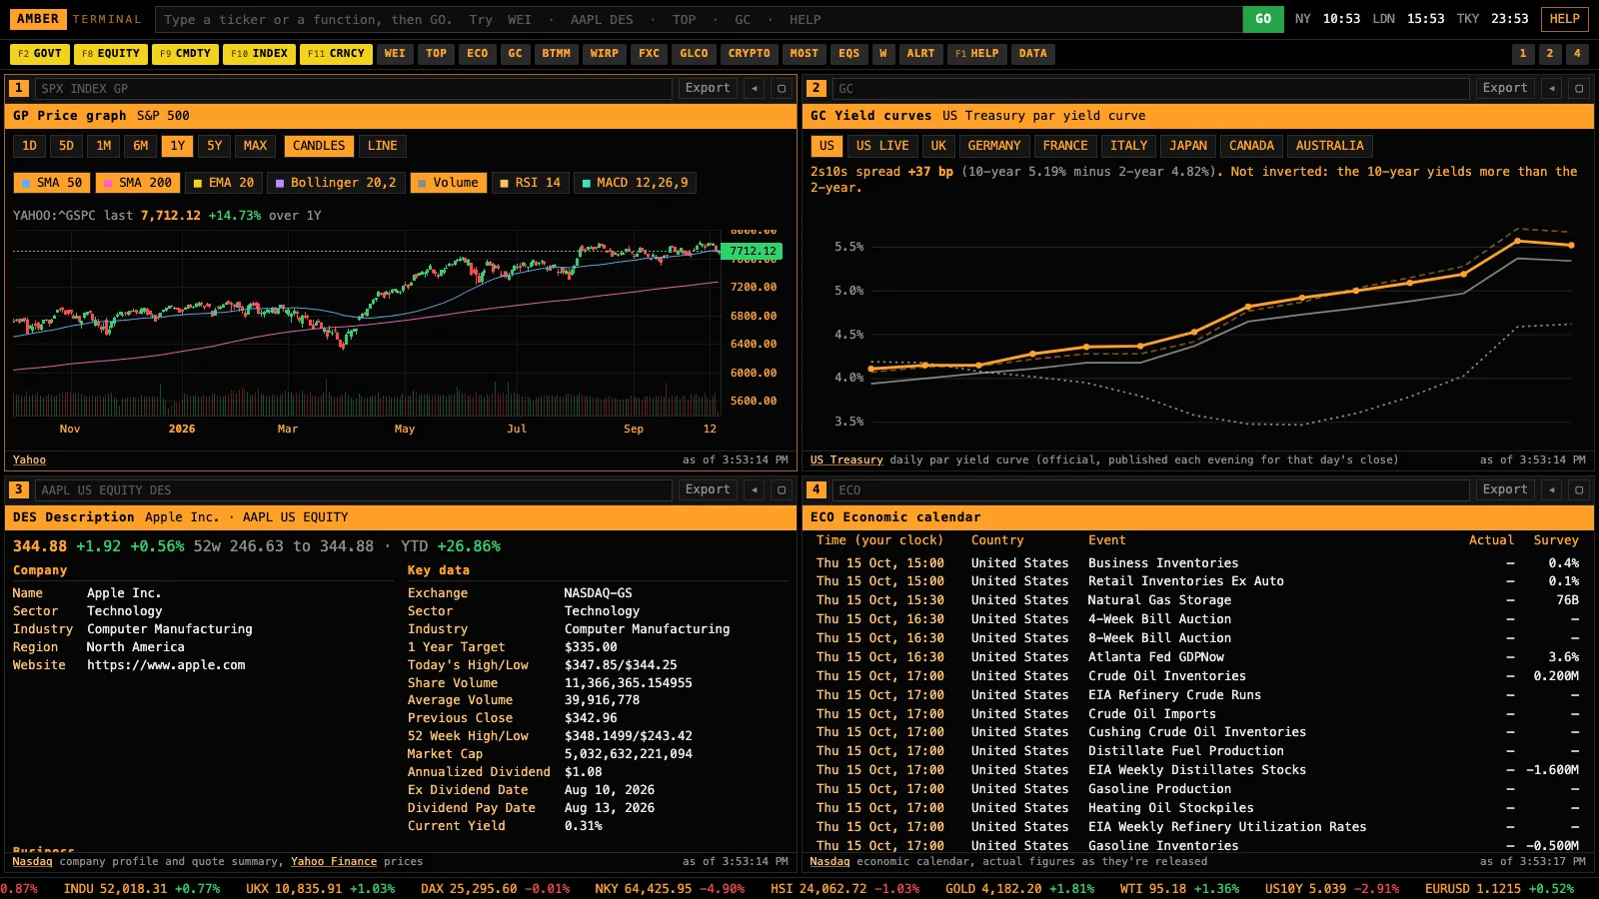Switch to the two-panel layout button 2
The width and height of the screenshot is (1599, 899).
pos(1550,54)
